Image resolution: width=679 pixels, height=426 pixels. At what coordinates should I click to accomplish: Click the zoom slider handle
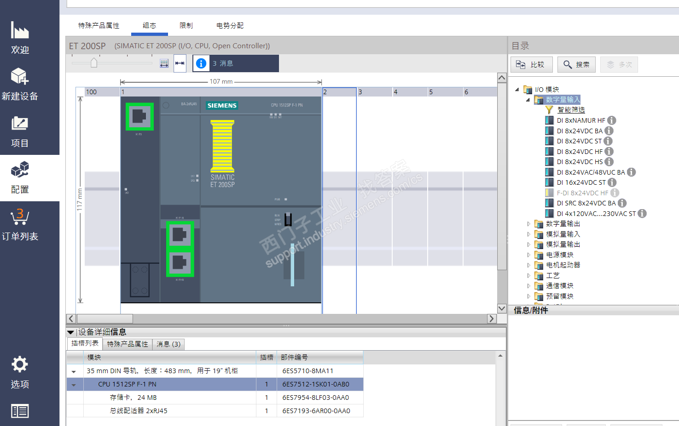point(94,62)
